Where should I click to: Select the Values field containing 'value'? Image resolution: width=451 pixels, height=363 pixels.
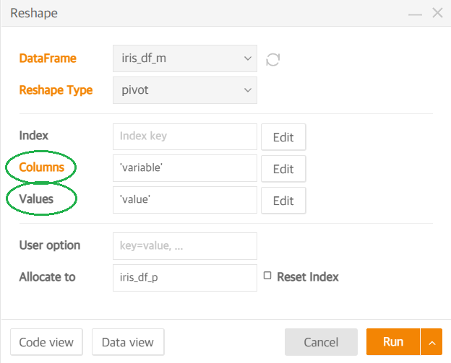[x=185, y=200]
